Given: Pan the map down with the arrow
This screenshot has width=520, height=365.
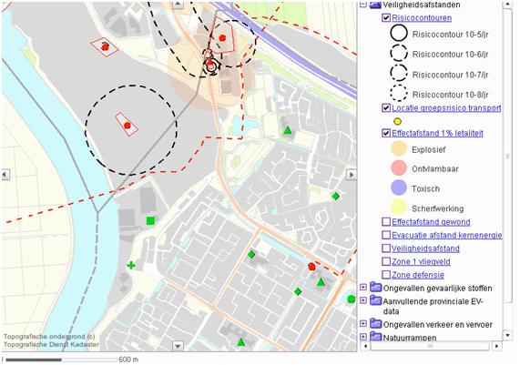Looking at the screenshot, I should 178,347.
